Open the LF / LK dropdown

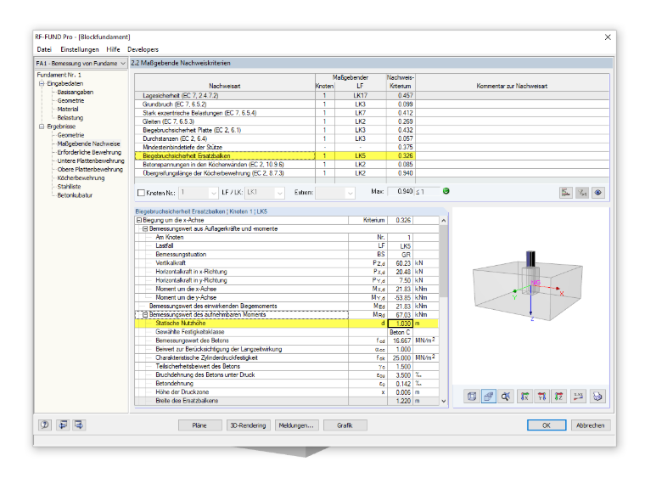click(x=280, y=193)
